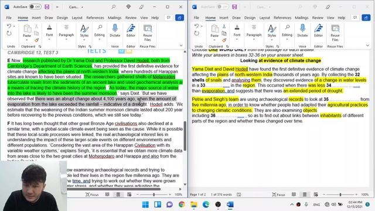This screenshot has height=211, width=375.
Task: Open Reuse Files in left Word window
Action: 148,33
